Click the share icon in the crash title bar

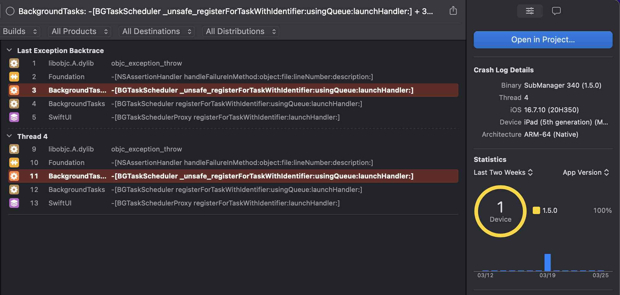(453, 11)
